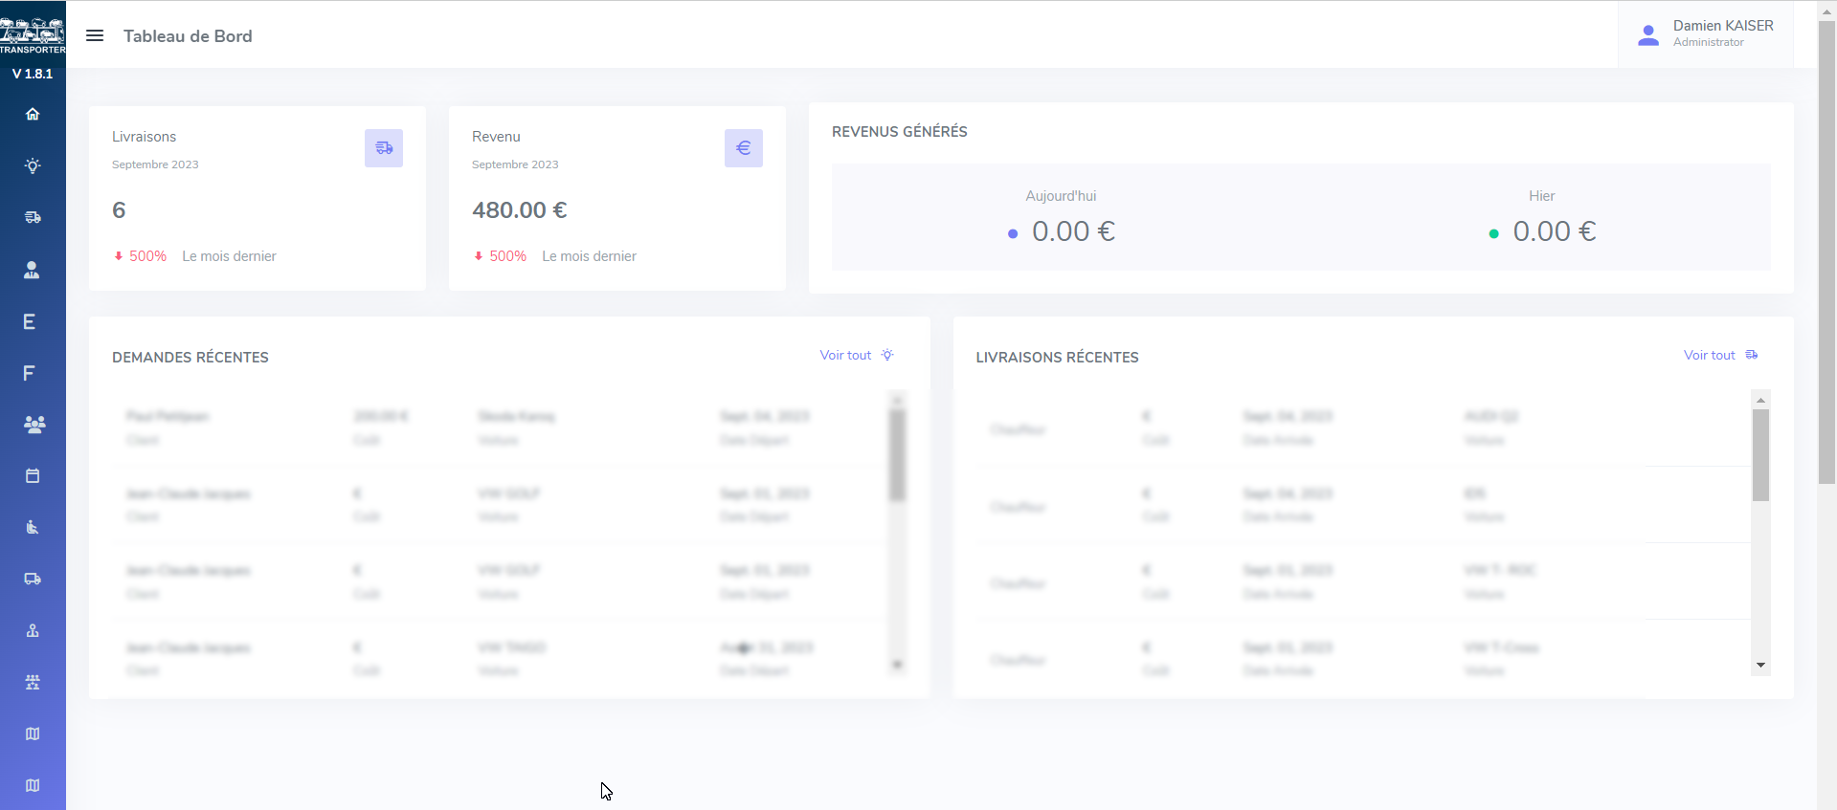Click the DEMANDES RÉCENTES heading
The height and width of the screenshot is (810, 1837).
tap(190, 358)
